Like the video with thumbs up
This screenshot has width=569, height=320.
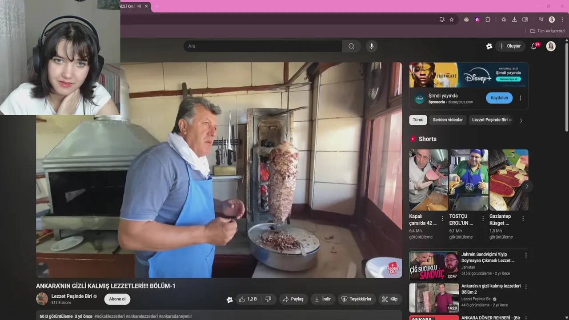[x=248, y=299]
